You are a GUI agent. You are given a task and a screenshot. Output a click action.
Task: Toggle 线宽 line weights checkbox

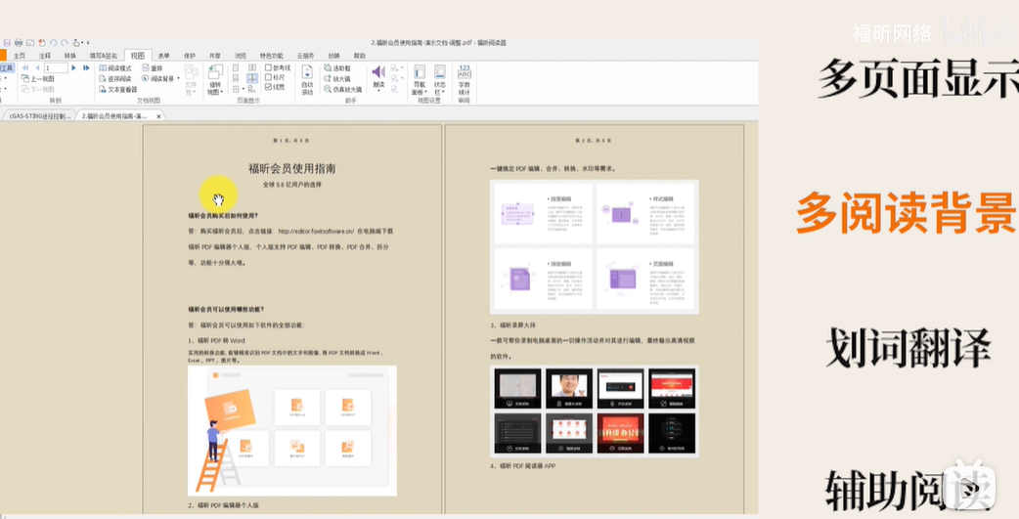(x=275, y=87)
